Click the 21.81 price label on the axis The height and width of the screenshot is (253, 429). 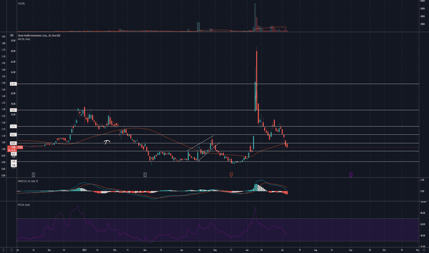(x=13, y=84)
